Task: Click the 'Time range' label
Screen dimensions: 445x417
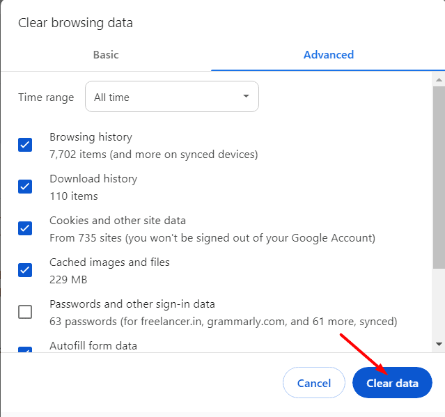Action: point(46,97)
